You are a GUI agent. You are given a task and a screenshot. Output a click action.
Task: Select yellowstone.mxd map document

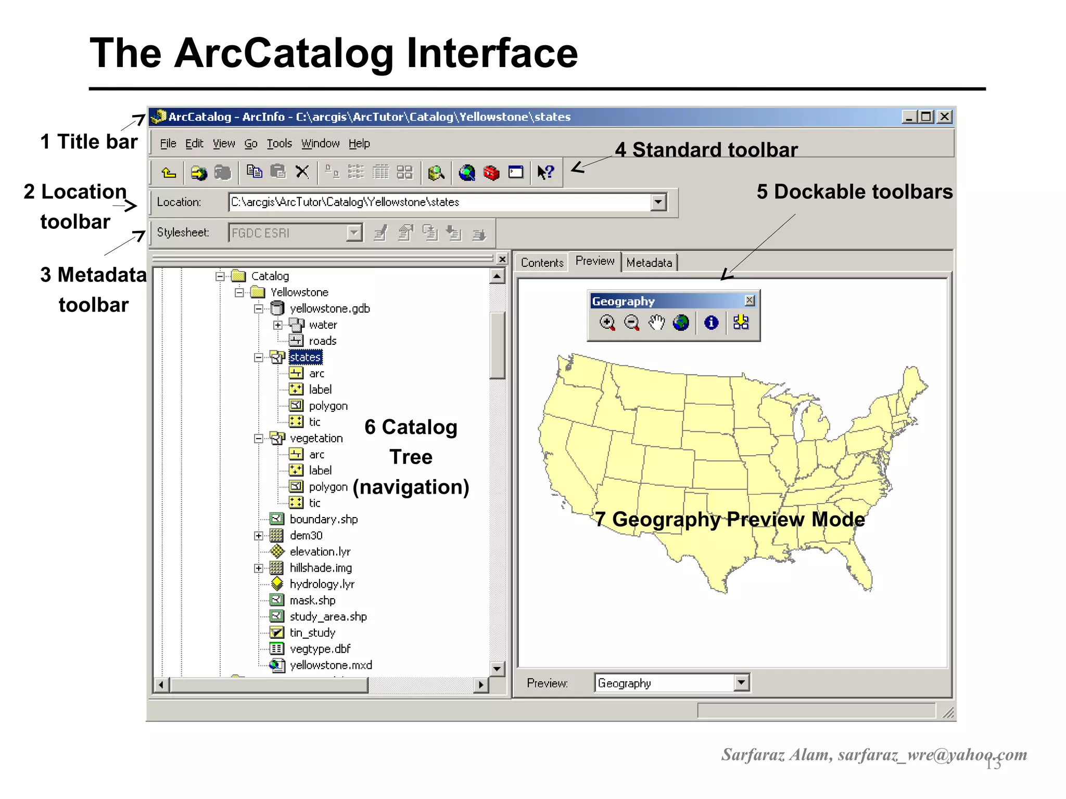[x=331, y=665]
